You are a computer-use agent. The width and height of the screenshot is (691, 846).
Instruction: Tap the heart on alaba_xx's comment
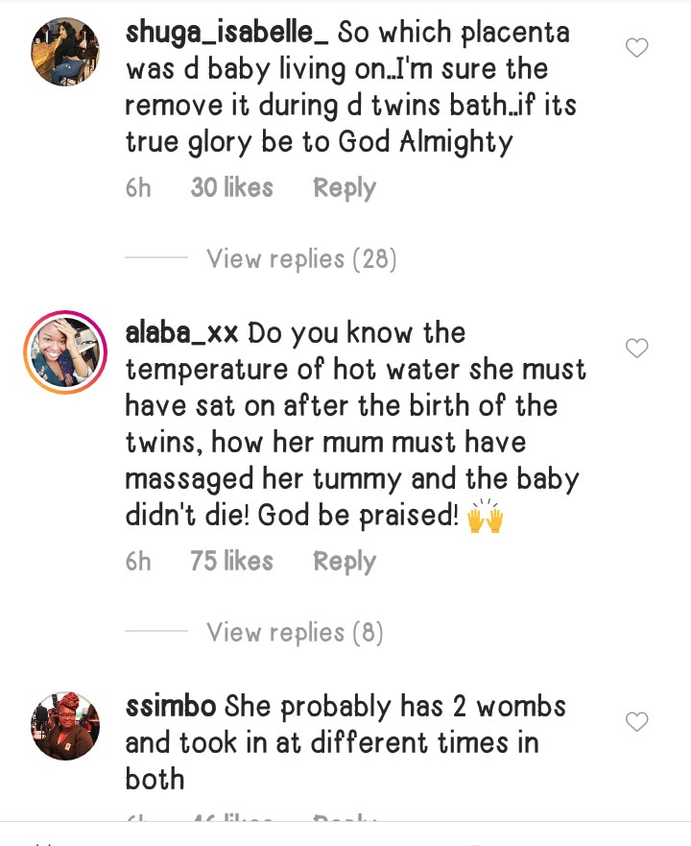[x=636, y=348]
